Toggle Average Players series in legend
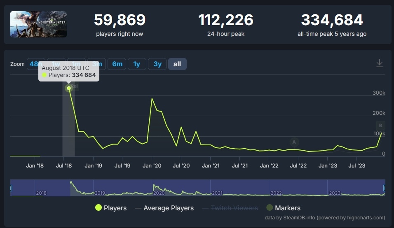394x228 pixels. pyautogui.click(x=164, y=208)
